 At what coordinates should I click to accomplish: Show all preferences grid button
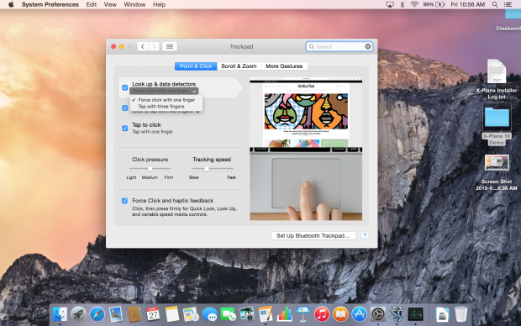coord(170,46)
